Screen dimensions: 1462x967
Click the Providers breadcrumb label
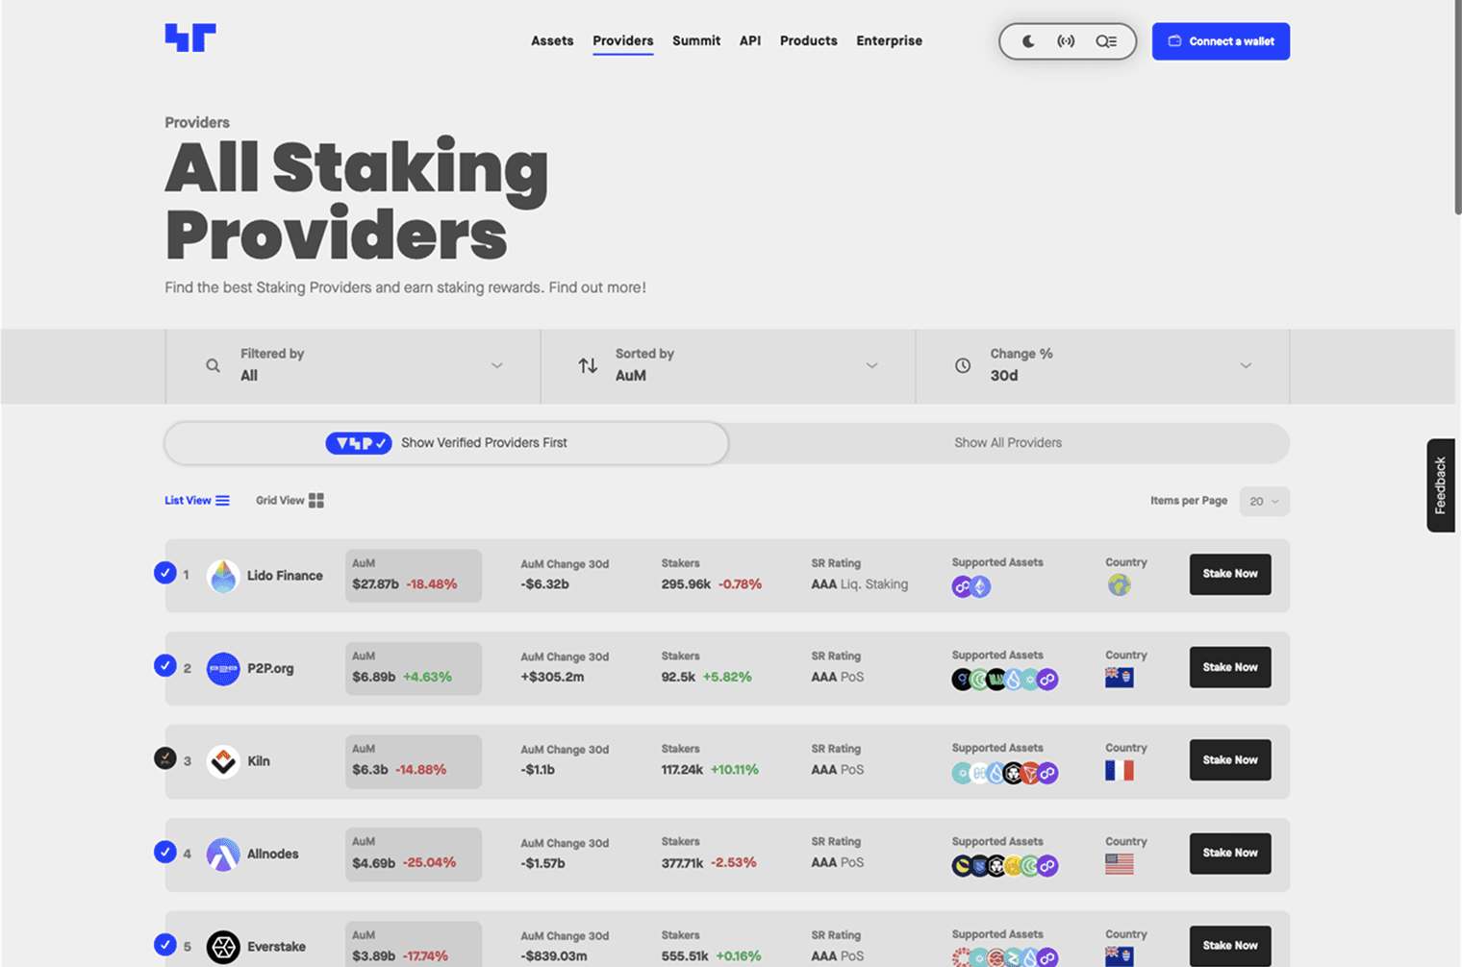[x=197, y=122]
